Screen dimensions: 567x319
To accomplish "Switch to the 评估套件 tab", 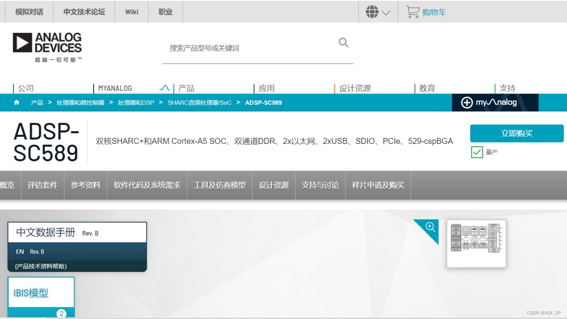I will point(43,185).
